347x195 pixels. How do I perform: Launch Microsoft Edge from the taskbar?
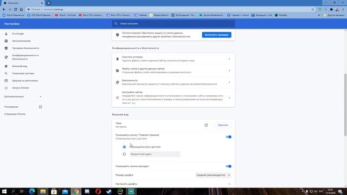point(32,191)
